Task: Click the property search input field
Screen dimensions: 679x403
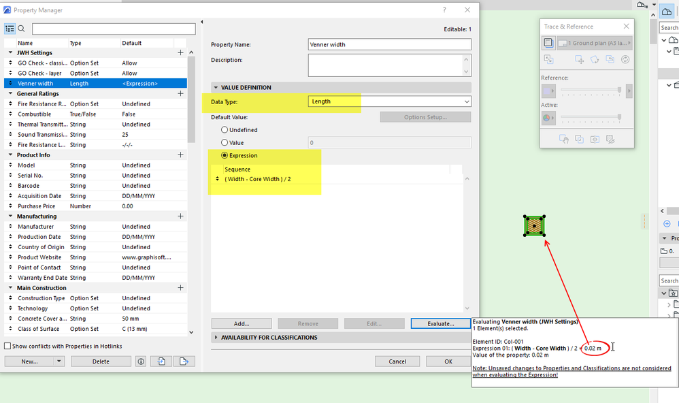Action: 114,29
